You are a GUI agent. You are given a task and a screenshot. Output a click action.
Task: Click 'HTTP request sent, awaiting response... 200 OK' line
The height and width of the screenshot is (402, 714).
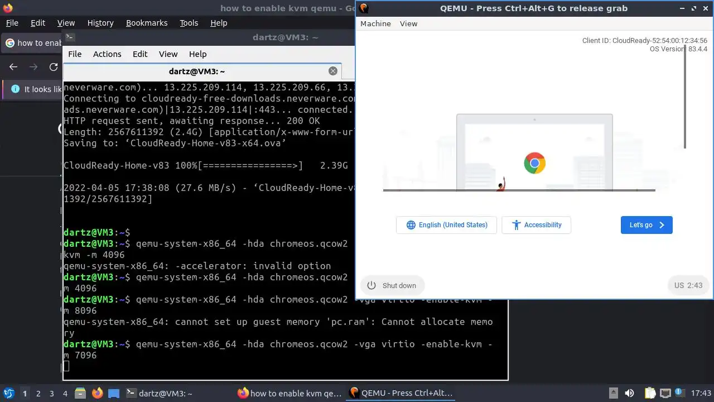click(x=192, y=121)
